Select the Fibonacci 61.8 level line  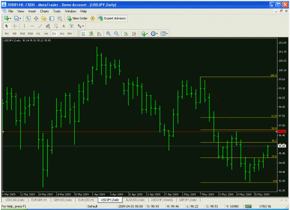238,118
